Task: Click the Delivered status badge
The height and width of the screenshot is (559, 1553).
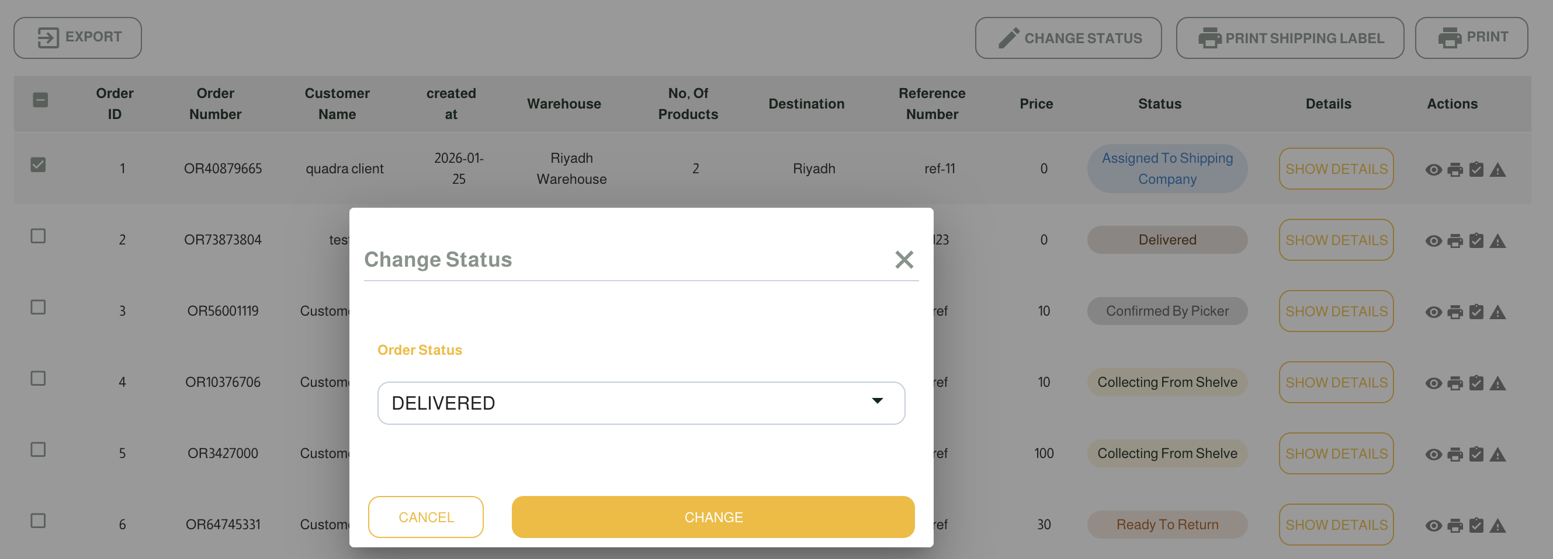Action: click(1167, 240)
